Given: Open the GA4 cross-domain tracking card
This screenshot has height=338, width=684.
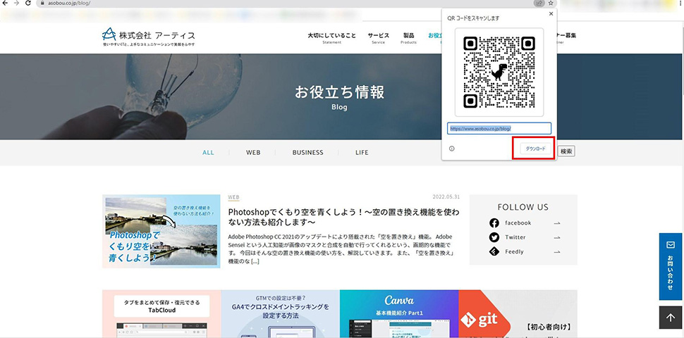Looking at the screenshot, I should 281,314.
